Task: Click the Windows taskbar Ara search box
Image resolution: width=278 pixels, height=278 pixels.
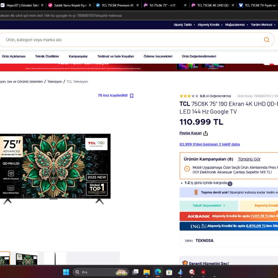Action: 101,272
